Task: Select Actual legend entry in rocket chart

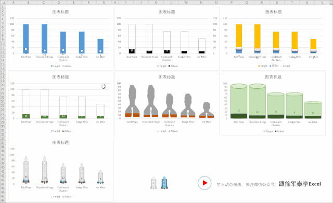Action: pyautogui.click(x=67, y=197)
